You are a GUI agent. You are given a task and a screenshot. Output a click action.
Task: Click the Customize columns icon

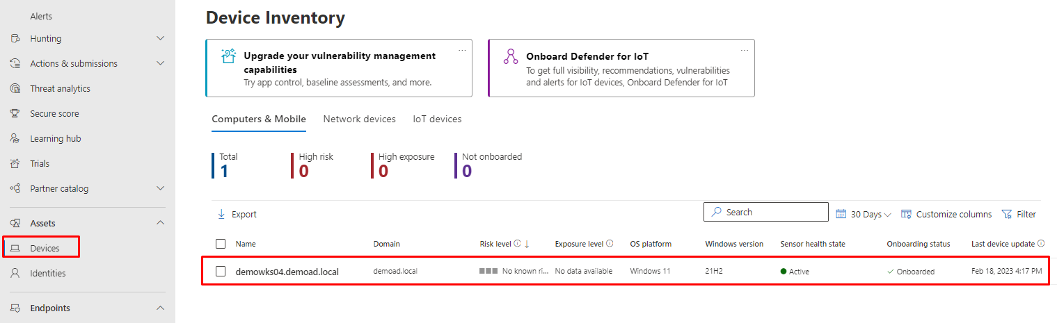(x=906, y=214)
